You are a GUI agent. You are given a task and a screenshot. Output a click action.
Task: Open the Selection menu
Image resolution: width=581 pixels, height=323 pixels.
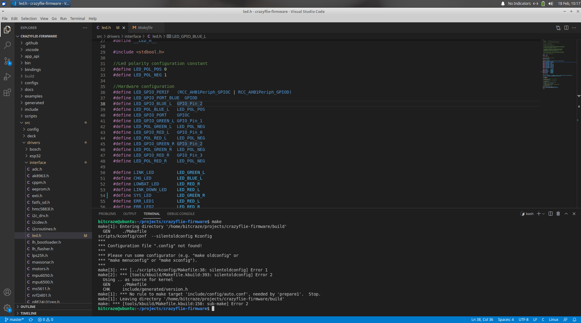pyautogui.click(x=29, y=19)
